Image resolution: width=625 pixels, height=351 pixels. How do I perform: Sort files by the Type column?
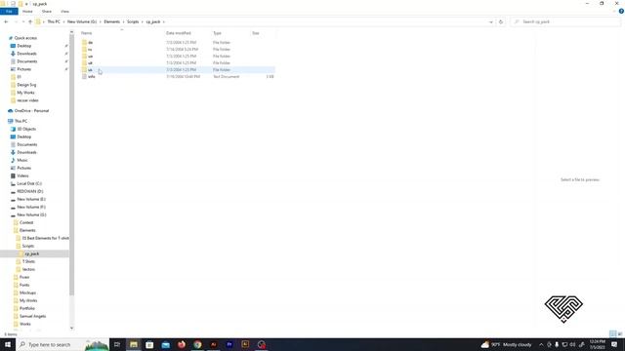[x=217, y=33]
